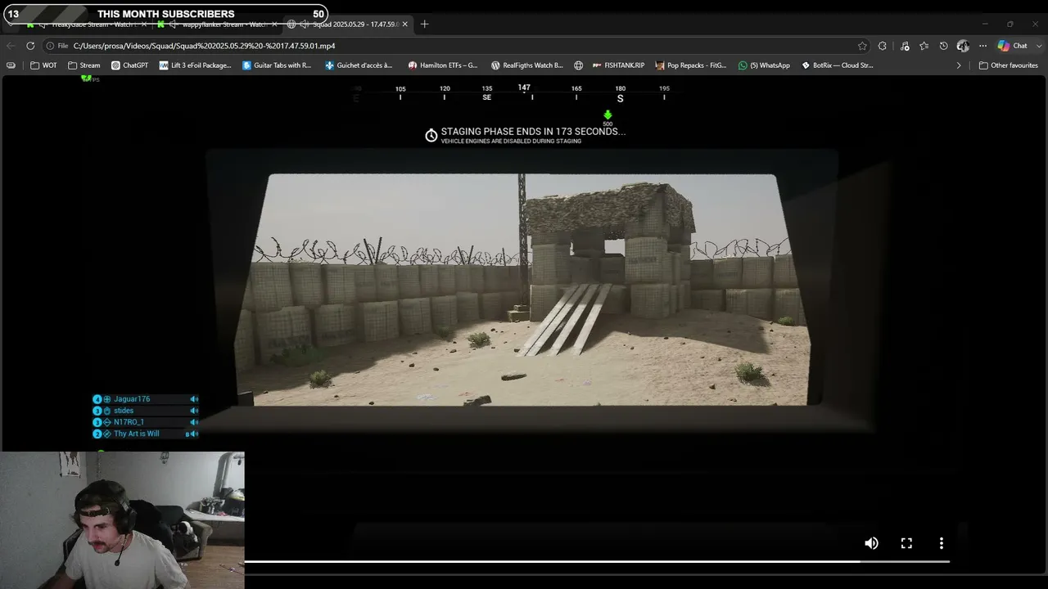Click the role icon beside Thy Art is Will
Image resolution: width=1048 pixels, height=589 pixels.
tap(106, 434)
